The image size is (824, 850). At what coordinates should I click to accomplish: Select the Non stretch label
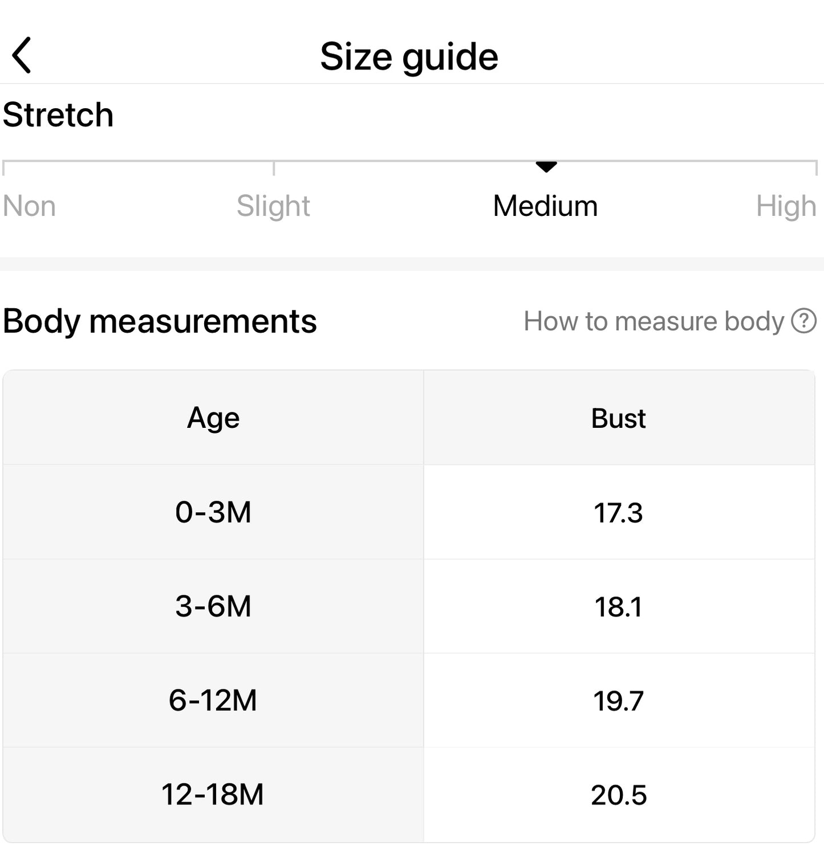(29, 206)
